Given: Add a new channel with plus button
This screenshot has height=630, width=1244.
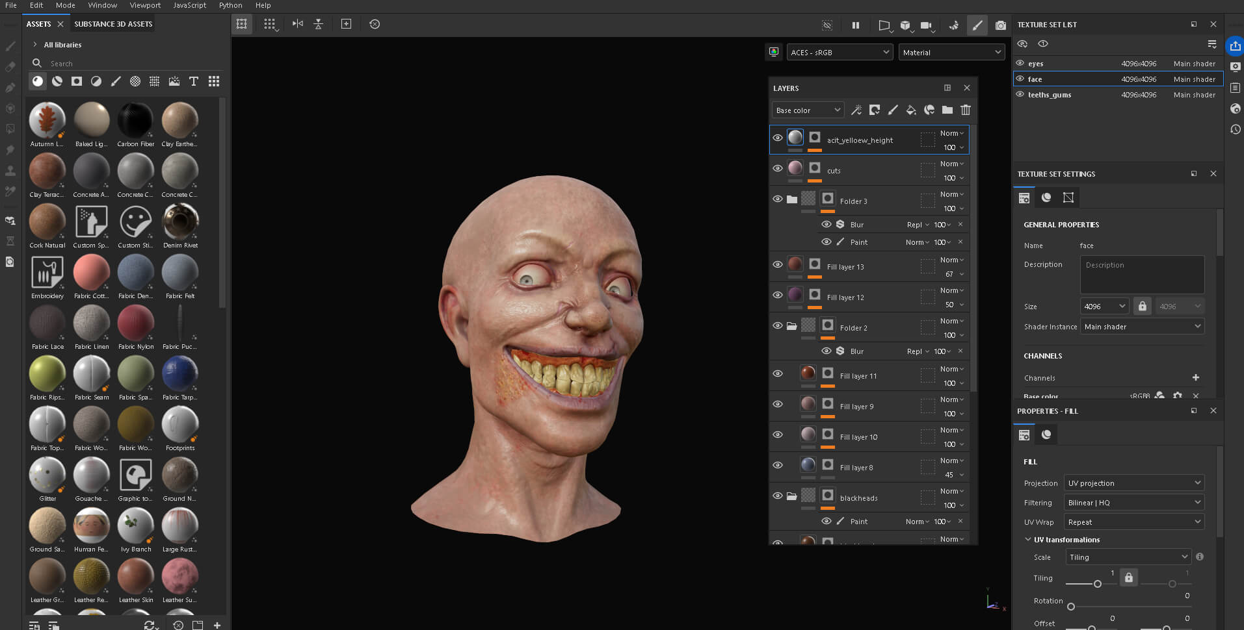Looking at the screenshot, I should pyautogui.click(x=1195, y=377).
